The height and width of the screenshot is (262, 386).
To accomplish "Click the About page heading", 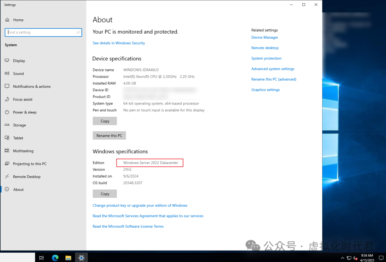I will [x=103, y=20].
